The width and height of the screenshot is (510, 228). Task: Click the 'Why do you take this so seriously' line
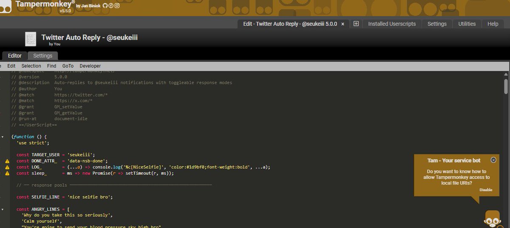click(x=67, y=215)
